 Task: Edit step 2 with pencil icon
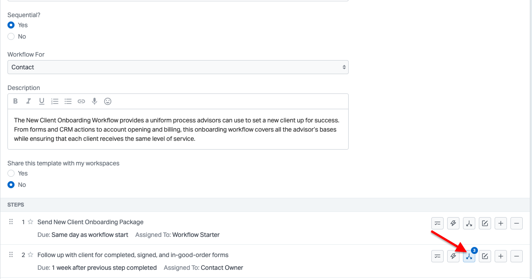[485, 256]
